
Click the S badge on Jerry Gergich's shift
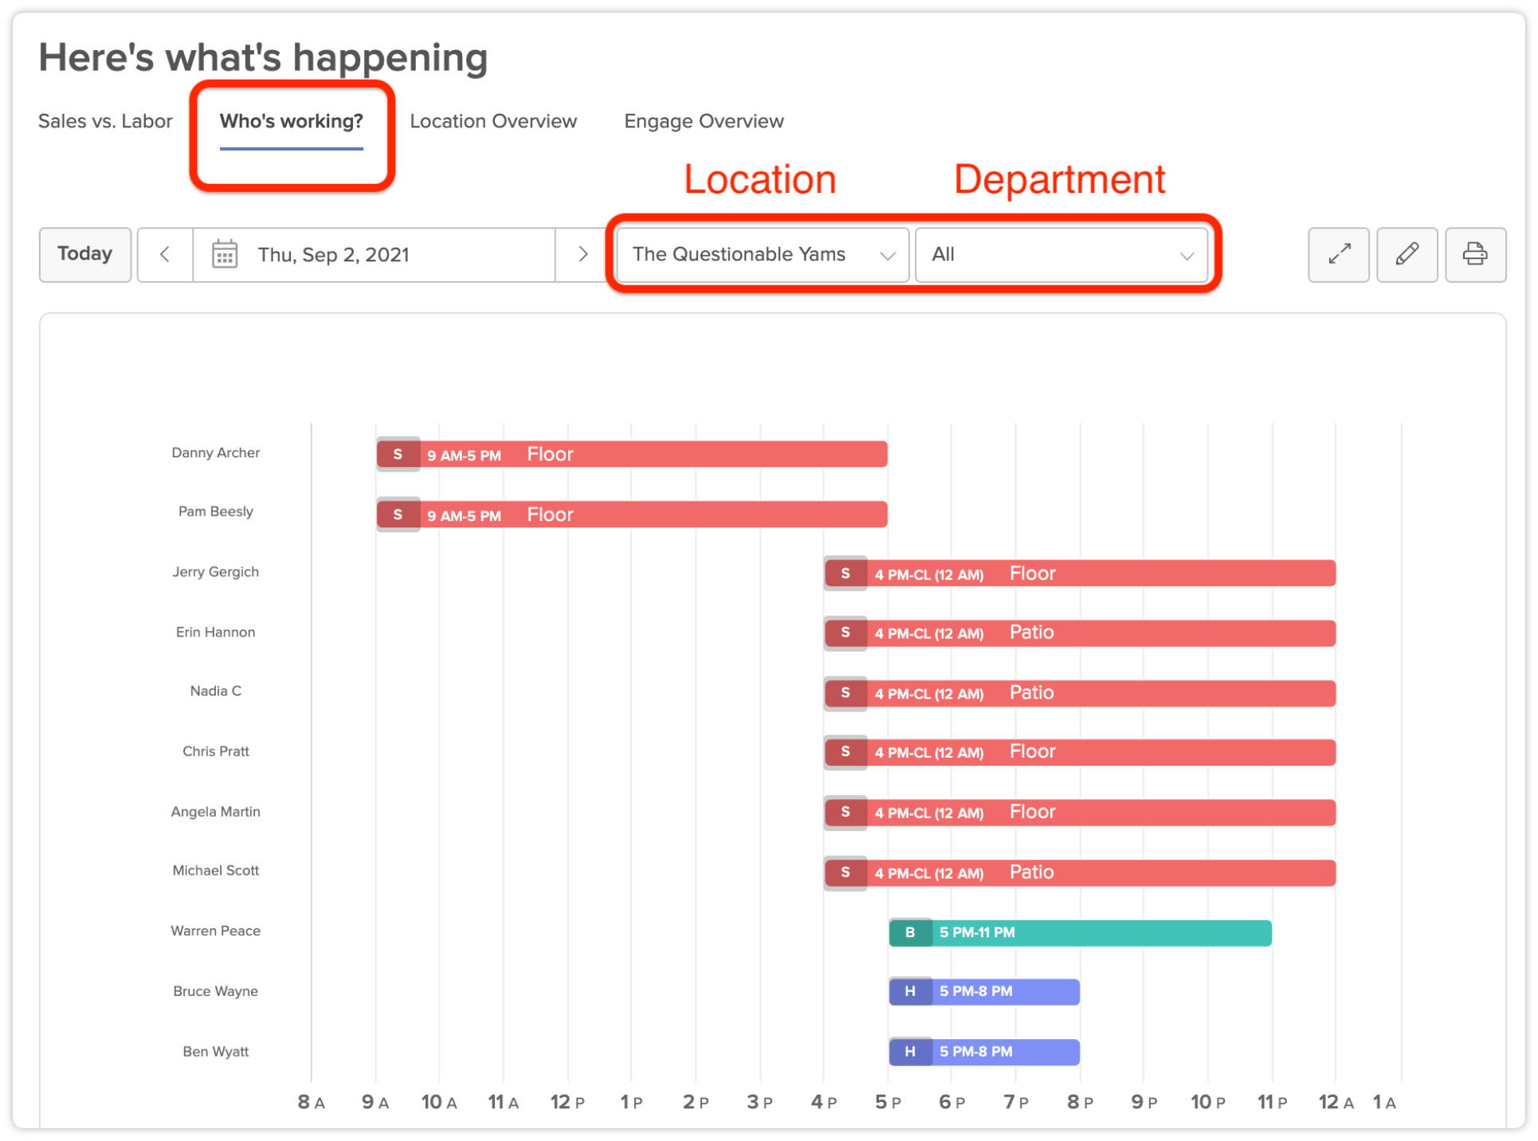coord(846,574)
